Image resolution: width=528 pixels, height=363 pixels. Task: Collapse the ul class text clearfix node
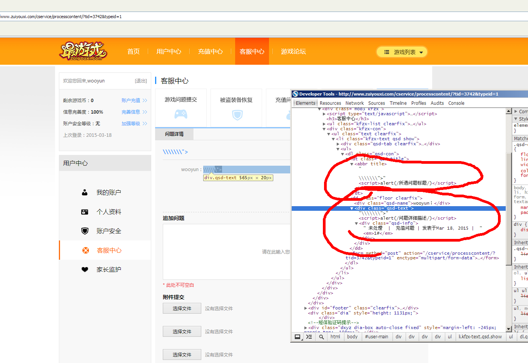[329, 134]
